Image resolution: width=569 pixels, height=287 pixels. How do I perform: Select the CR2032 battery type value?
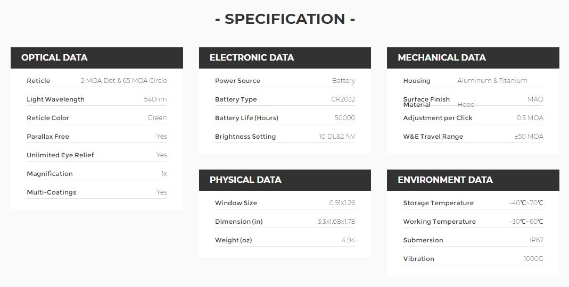click(x=343, y=99)
